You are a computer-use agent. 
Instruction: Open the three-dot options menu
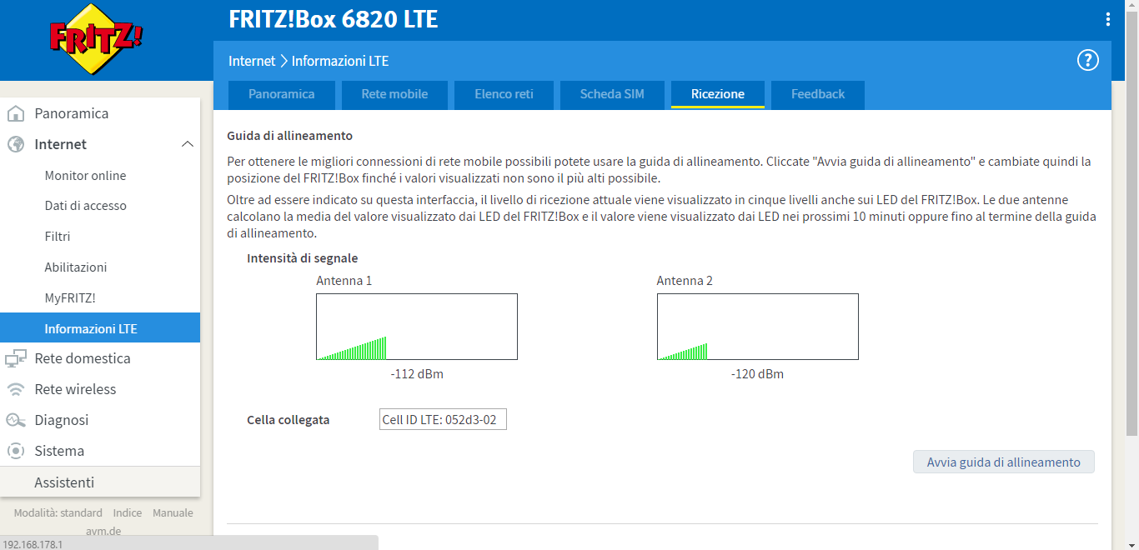(1107, 19)
